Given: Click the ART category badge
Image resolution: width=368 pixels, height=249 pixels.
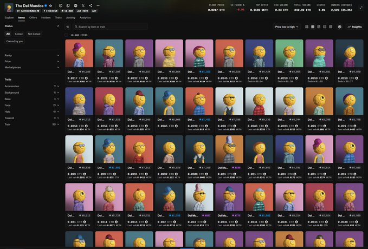Looking at the screenshot, I should coord(94,11).
